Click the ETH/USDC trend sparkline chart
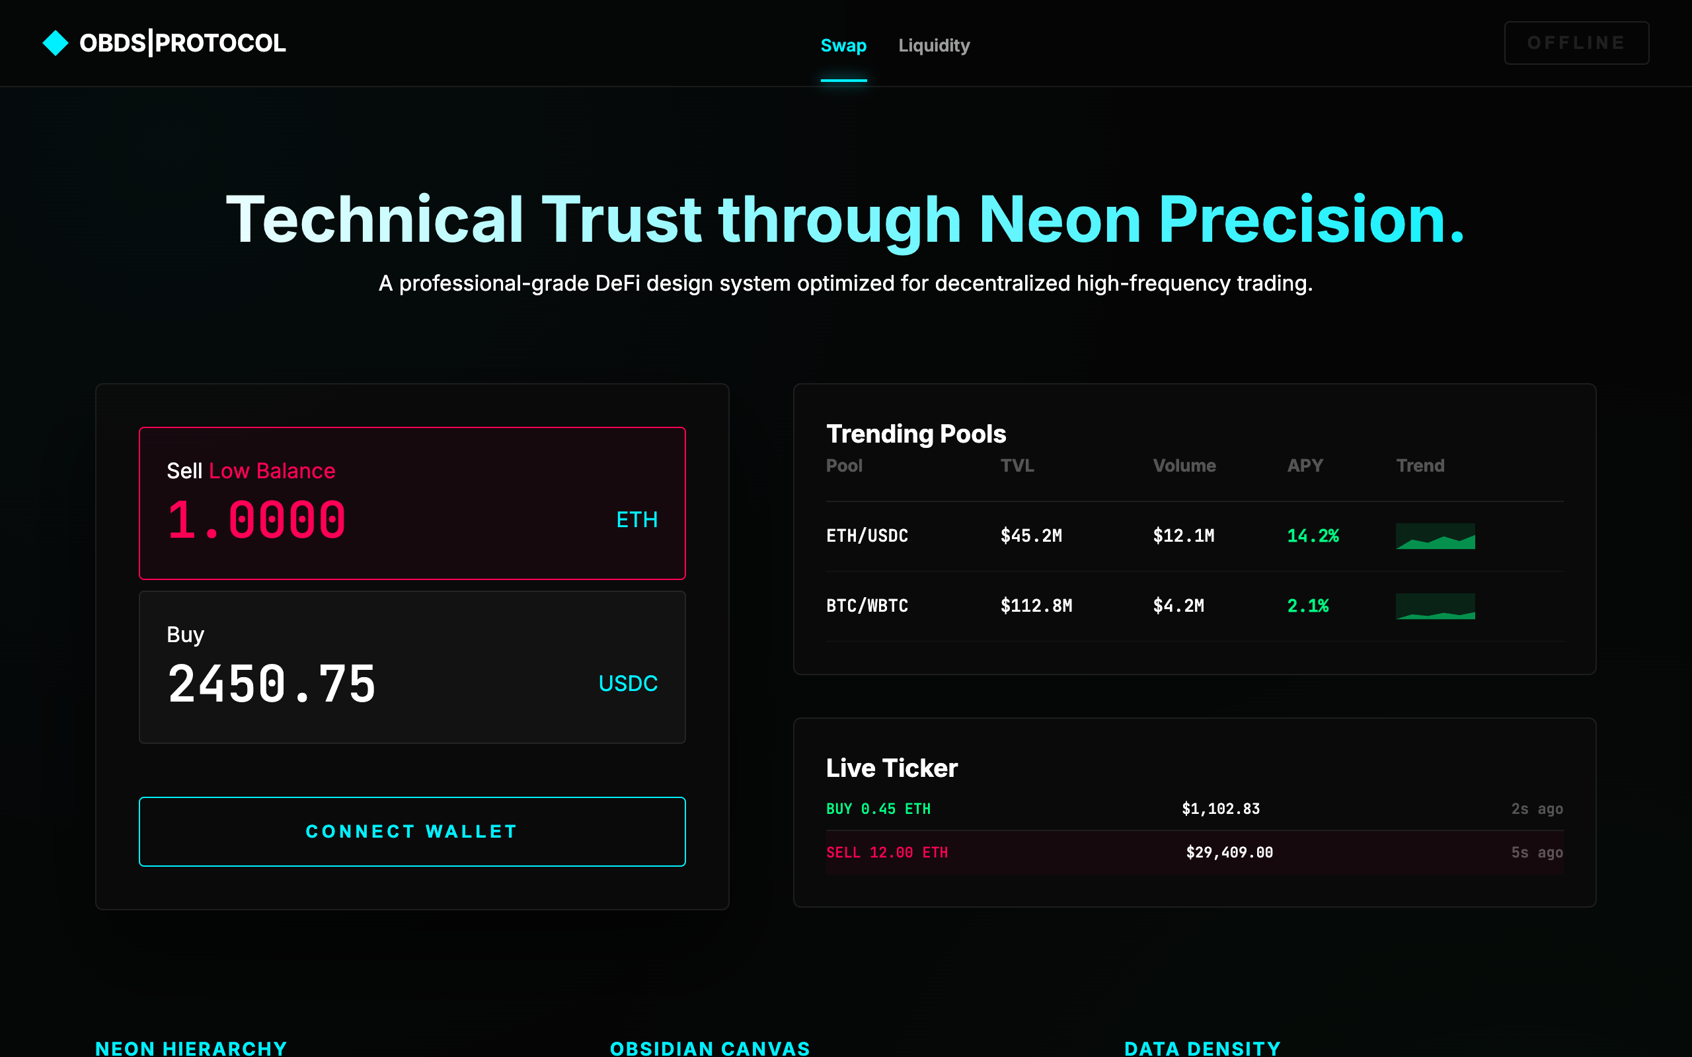Screen dimensions: 1692x1057 tap(1435, 536)
